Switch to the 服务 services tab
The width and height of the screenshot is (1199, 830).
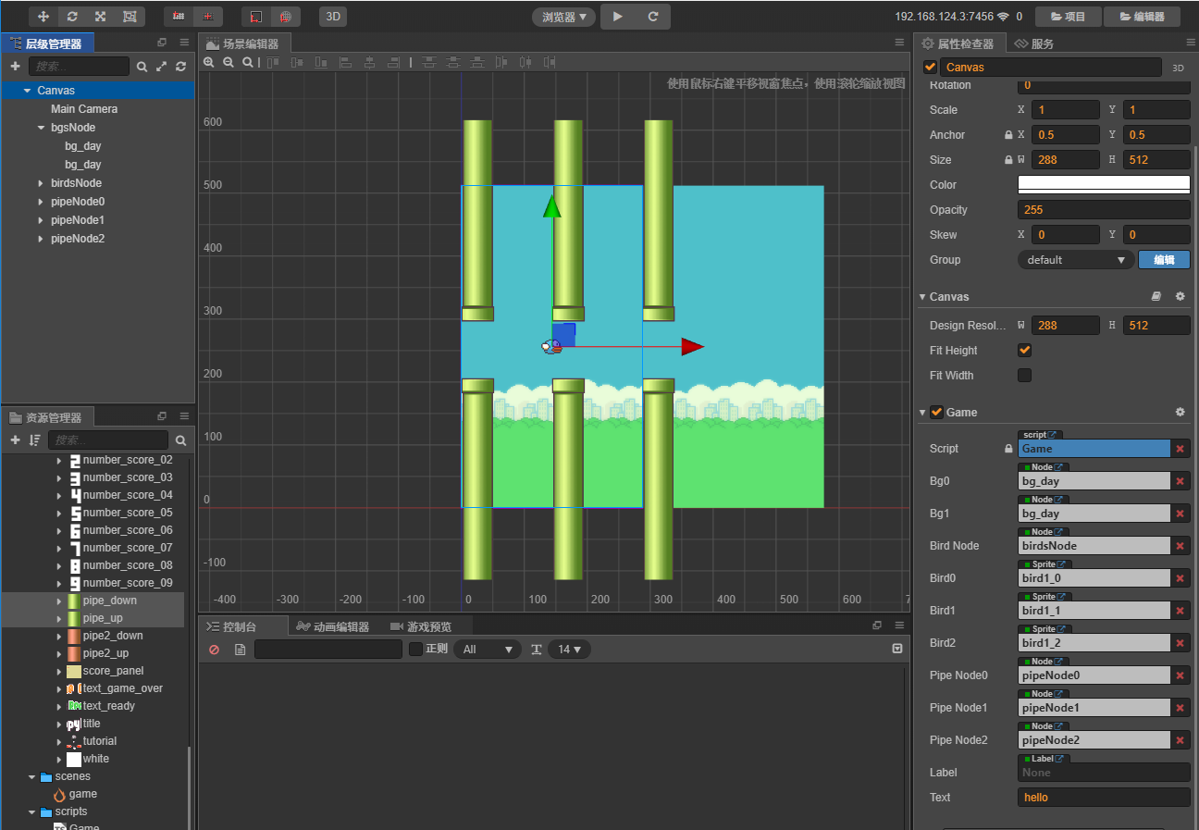[1033, 43]
